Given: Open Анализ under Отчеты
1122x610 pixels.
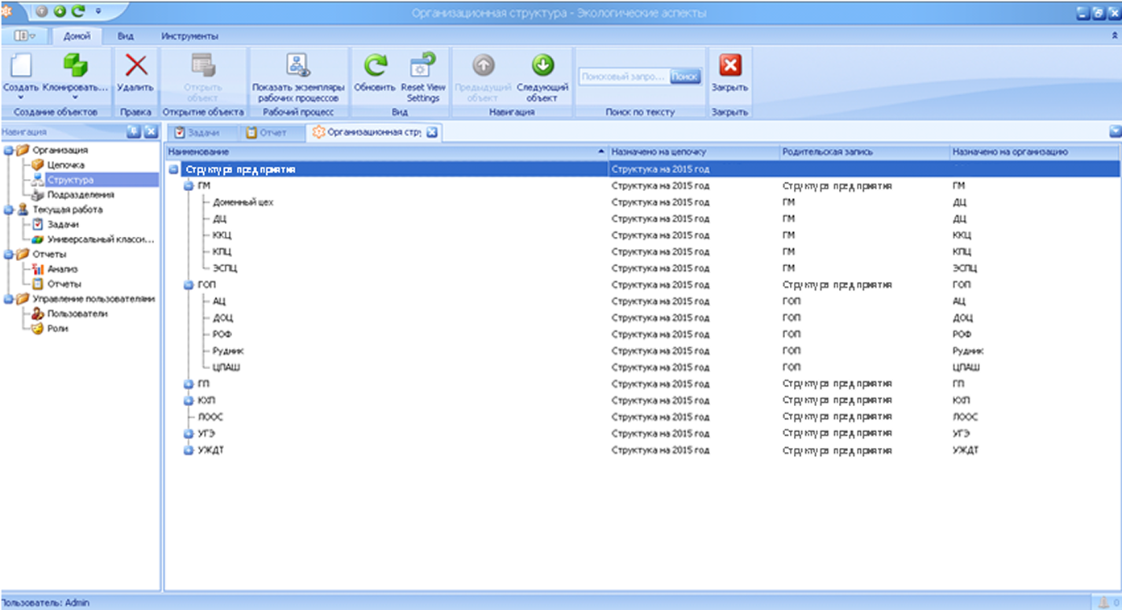Looking at the screenshot, I should (62, 269).
